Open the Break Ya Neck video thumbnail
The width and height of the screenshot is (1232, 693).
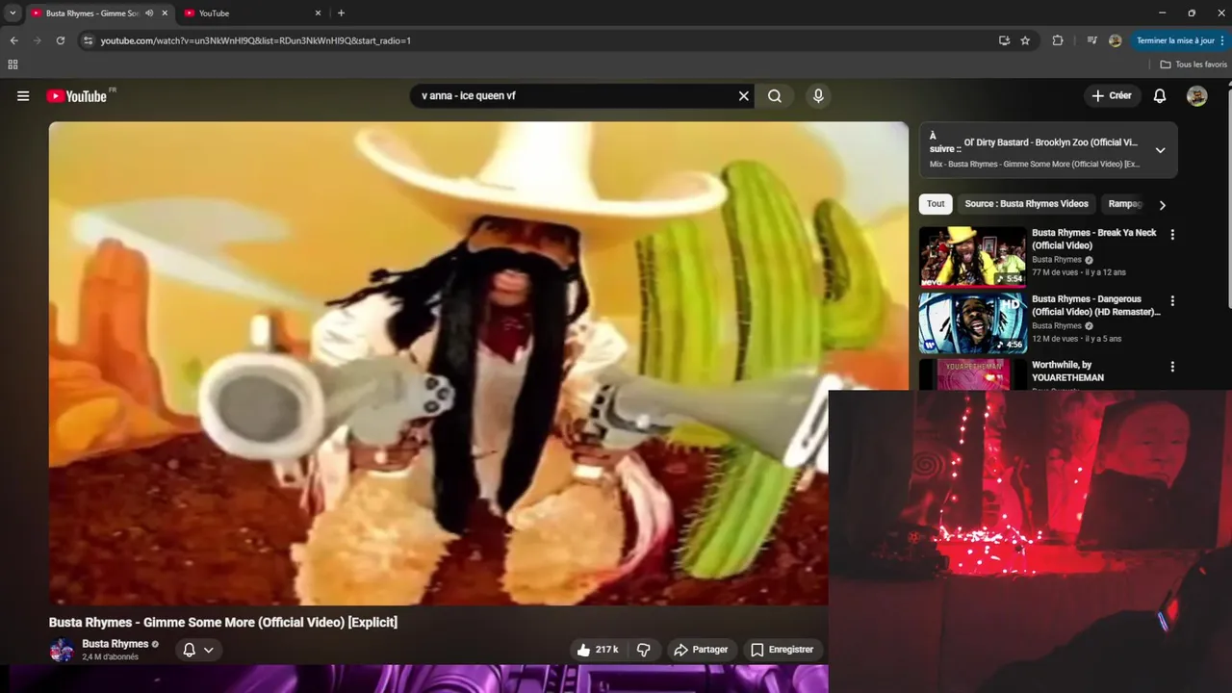click(x=972, y=257)
